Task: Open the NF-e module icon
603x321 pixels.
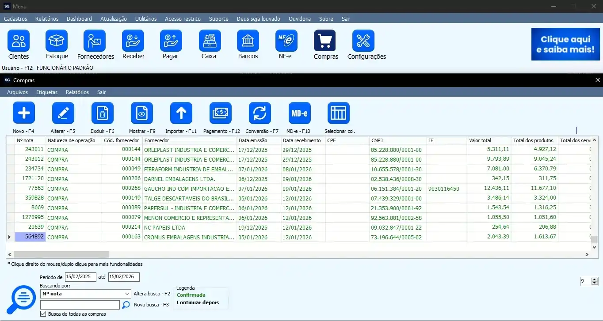Action: coord(286,41)
